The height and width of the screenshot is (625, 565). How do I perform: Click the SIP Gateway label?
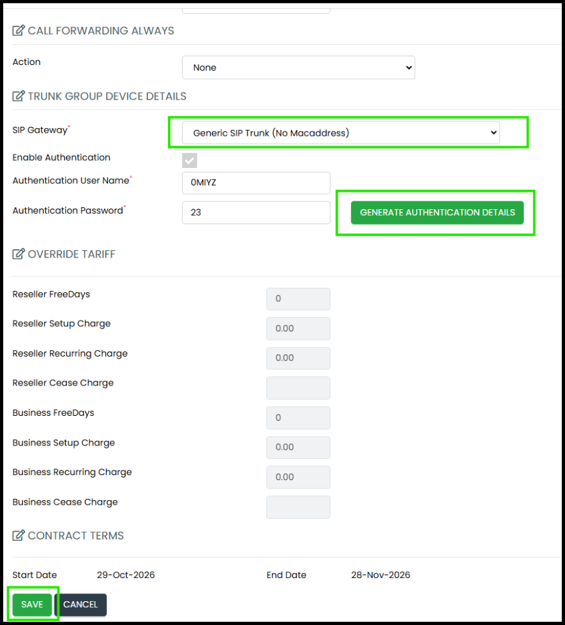[40, 130]
